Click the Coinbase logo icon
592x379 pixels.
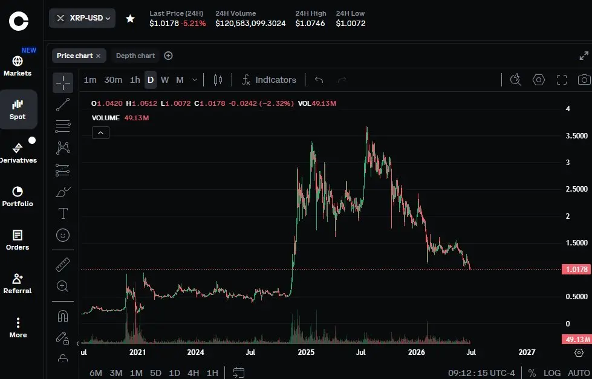[x=19, y=21]
